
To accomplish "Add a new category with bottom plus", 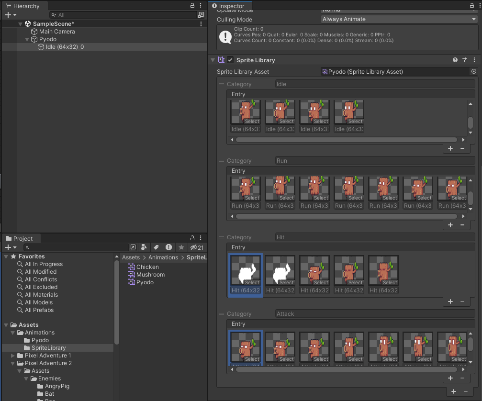I will click(454, 391).
